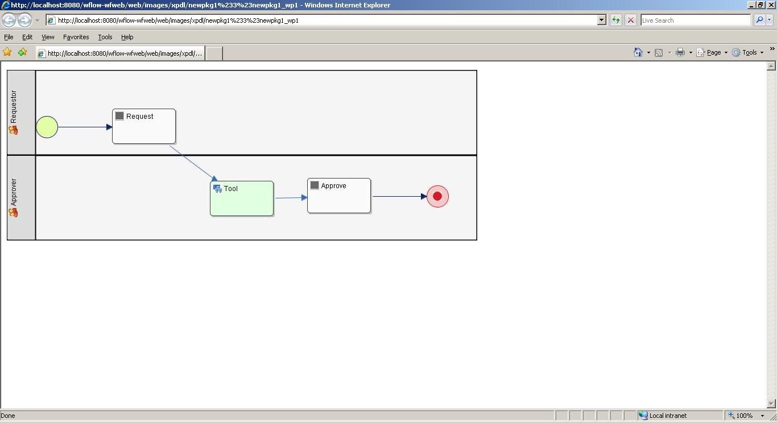
Task: Open the zoom level dropdown arrow
Action: click(x=762, y=416)
